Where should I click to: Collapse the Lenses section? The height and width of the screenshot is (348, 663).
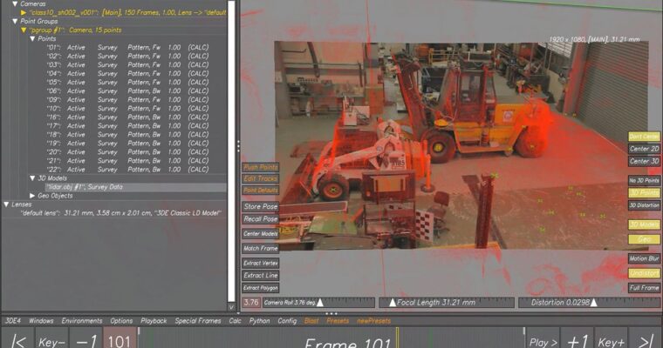(4, 204)
